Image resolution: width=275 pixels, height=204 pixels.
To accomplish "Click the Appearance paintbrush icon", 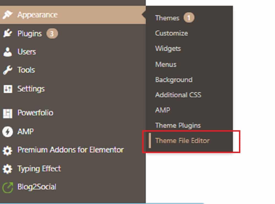I will coord(7,15).
